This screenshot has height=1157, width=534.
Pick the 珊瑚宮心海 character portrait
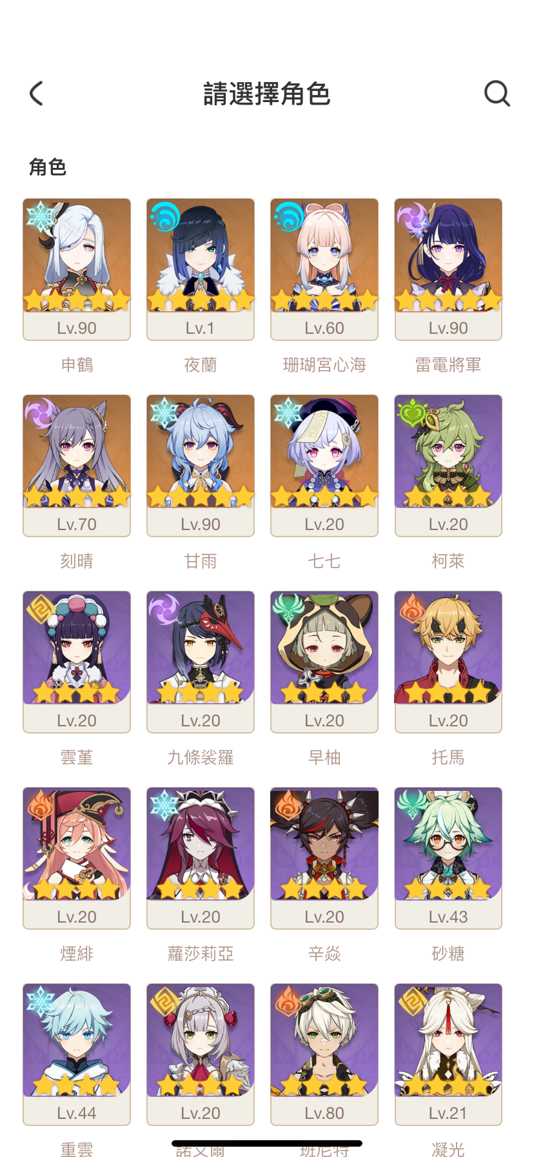324,269
